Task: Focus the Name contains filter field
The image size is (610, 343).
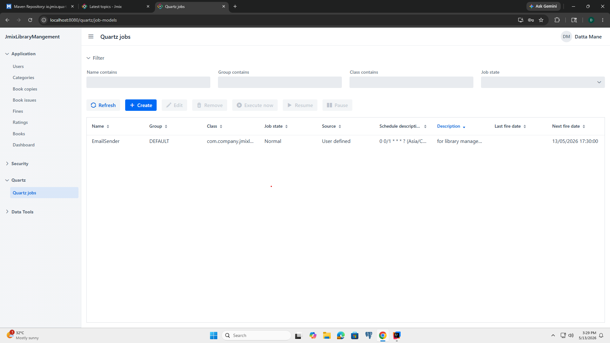Action: tap(148, 82)
